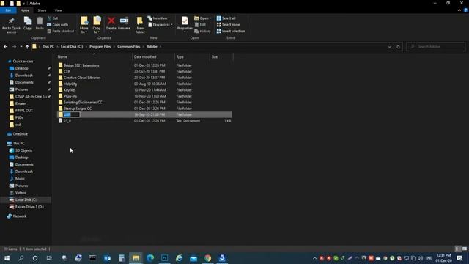Sort by the Date modified column header
This screenshot has width=469, height=264.
point(153,57)
